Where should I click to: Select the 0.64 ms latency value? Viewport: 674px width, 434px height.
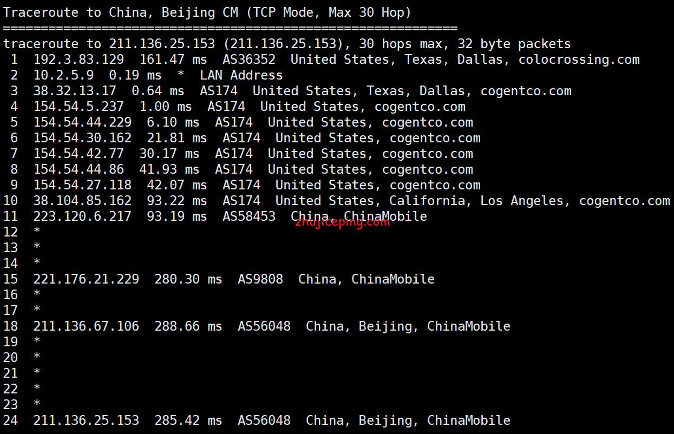[x=158, y=91]
